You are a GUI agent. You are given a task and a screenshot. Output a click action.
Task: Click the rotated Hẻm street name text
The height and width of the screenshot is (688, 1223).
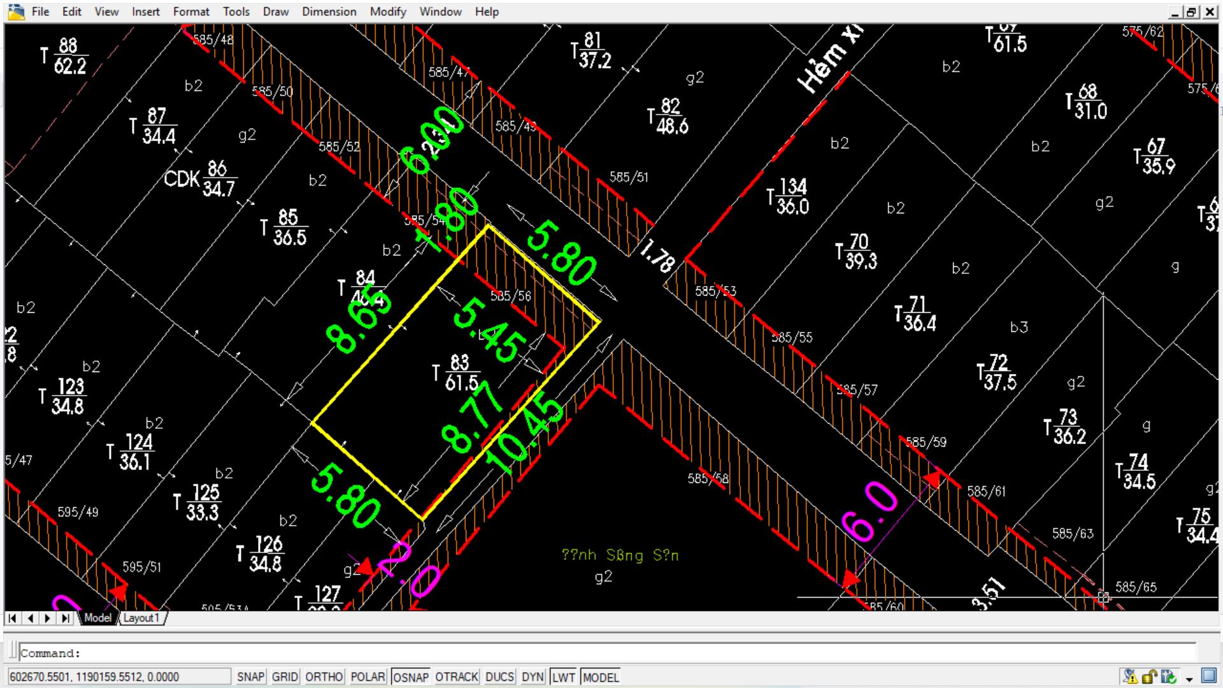coord(830,59)
